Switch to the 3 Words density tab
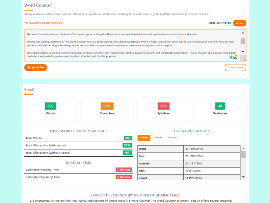 pyautogui.click(x=172, y=138)
